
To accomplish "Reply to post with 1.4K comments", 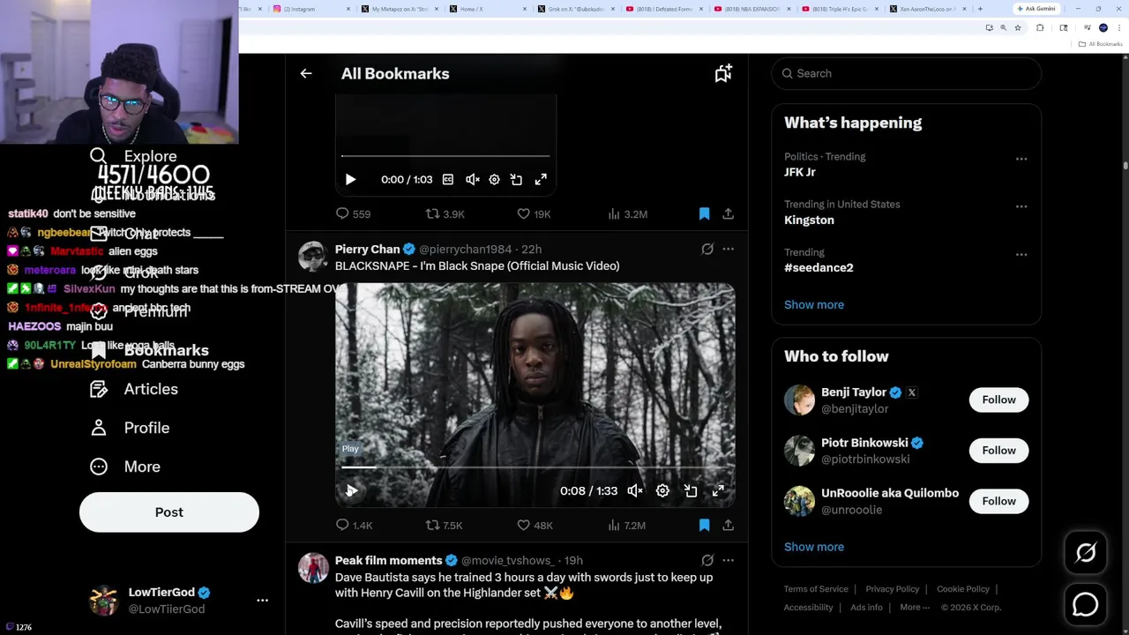I will pyautogui.click(x=354, y=525).
